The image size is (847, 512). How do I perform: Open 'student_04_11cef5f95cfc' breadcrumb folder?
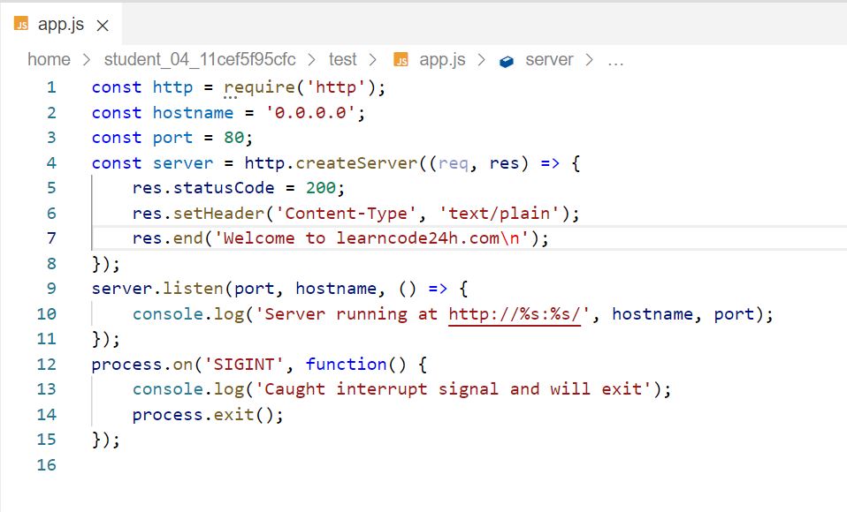click(199, 59)
